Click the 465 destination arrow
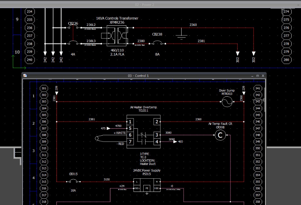 tap(175, 142)
